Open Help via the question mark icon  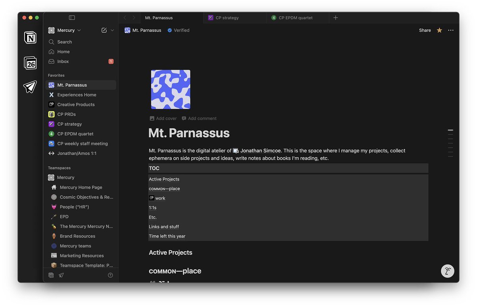tap(110, 275)
